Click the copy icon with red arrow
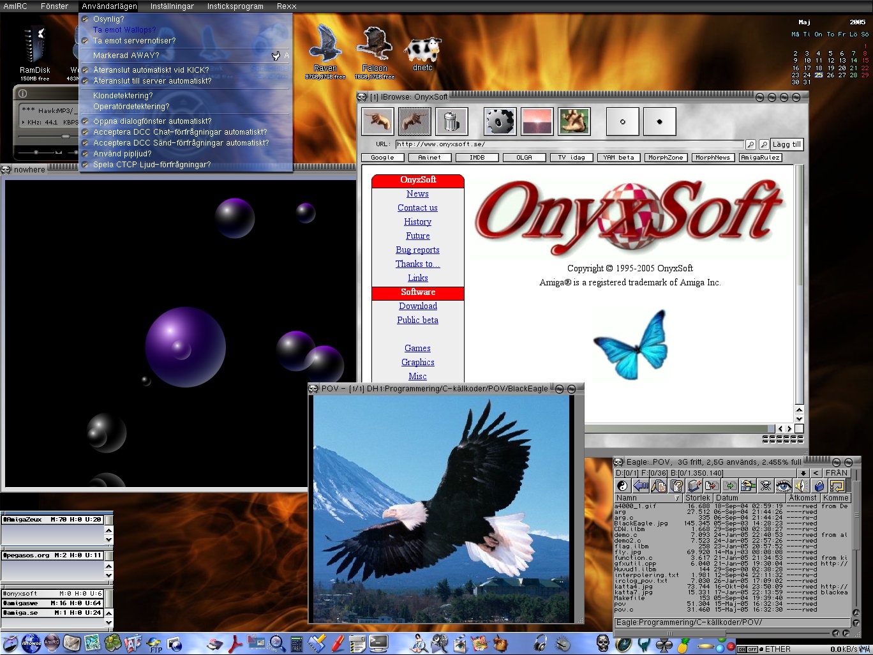This screenshot has height=655, width=873. coord(712,486)
